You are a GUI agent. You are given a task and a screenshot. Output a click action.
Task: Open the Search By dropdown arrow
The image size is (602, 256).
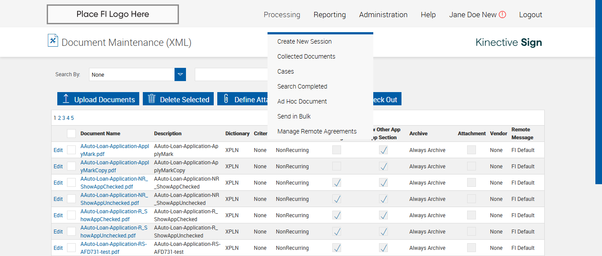click(180, 74)
